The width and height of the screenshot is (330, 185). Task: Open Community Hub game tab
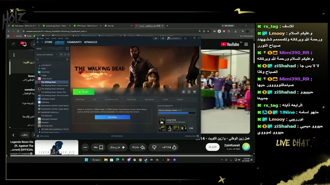111,99
